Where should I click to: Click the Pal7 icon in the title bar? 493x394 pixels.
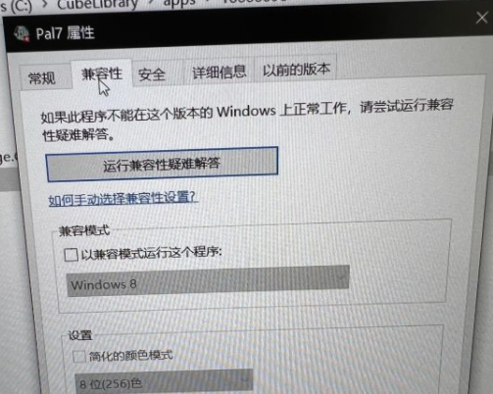point(23,34)
